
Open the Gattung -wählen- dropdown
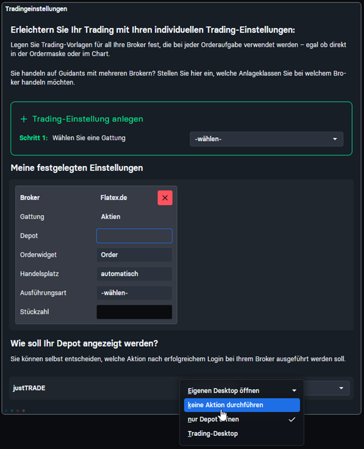266,139
